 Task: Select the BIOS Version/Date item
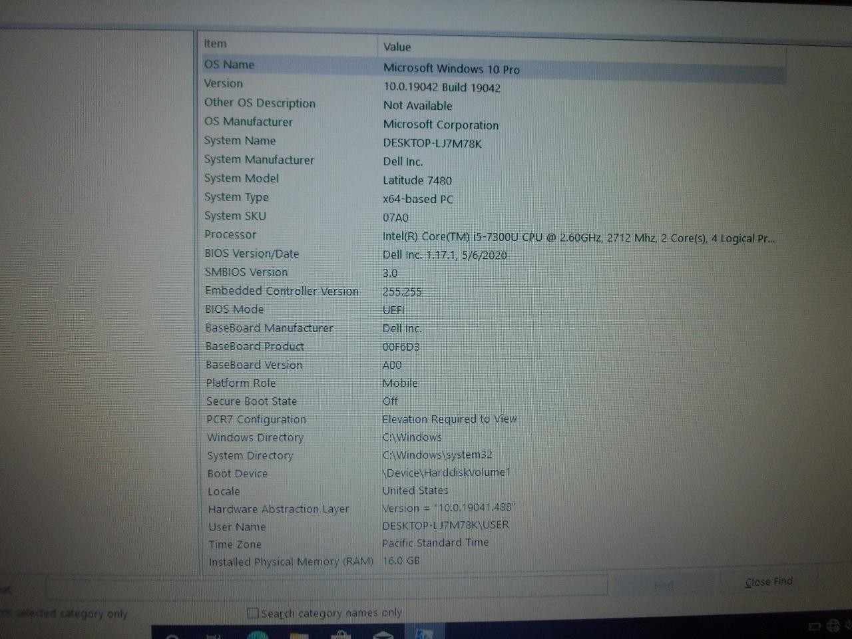point(252,254)
